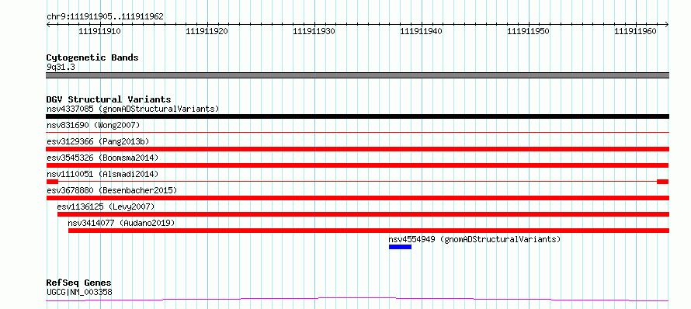Click ruler position 111911910

point(99,31)
